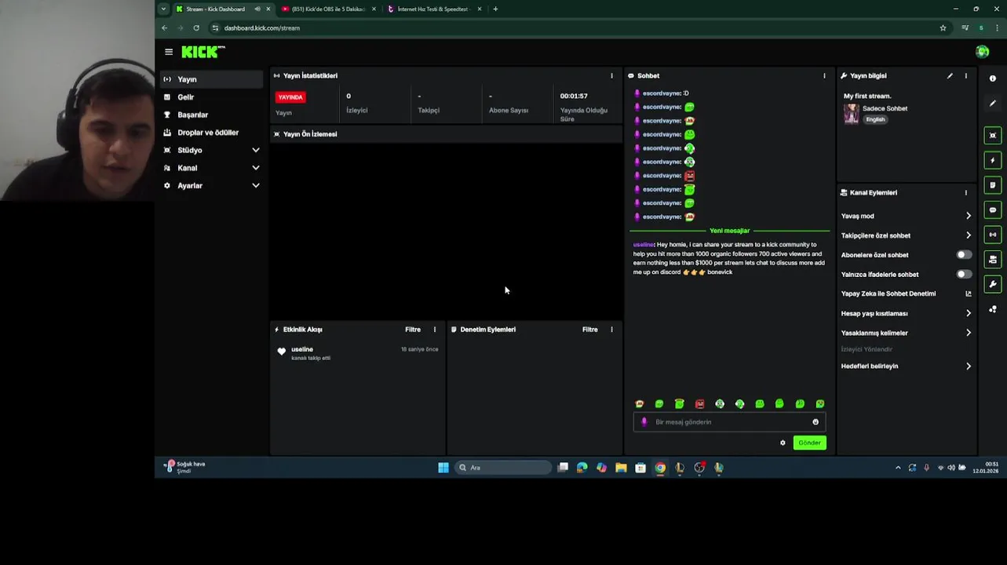
Task: Click the taskbar Ara search box
Action: point(503,468)
